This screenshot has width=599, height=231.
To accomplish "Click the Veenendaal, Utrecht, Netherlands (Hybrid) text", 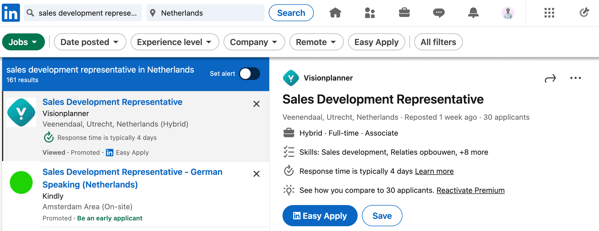I will tap(115, 124).
